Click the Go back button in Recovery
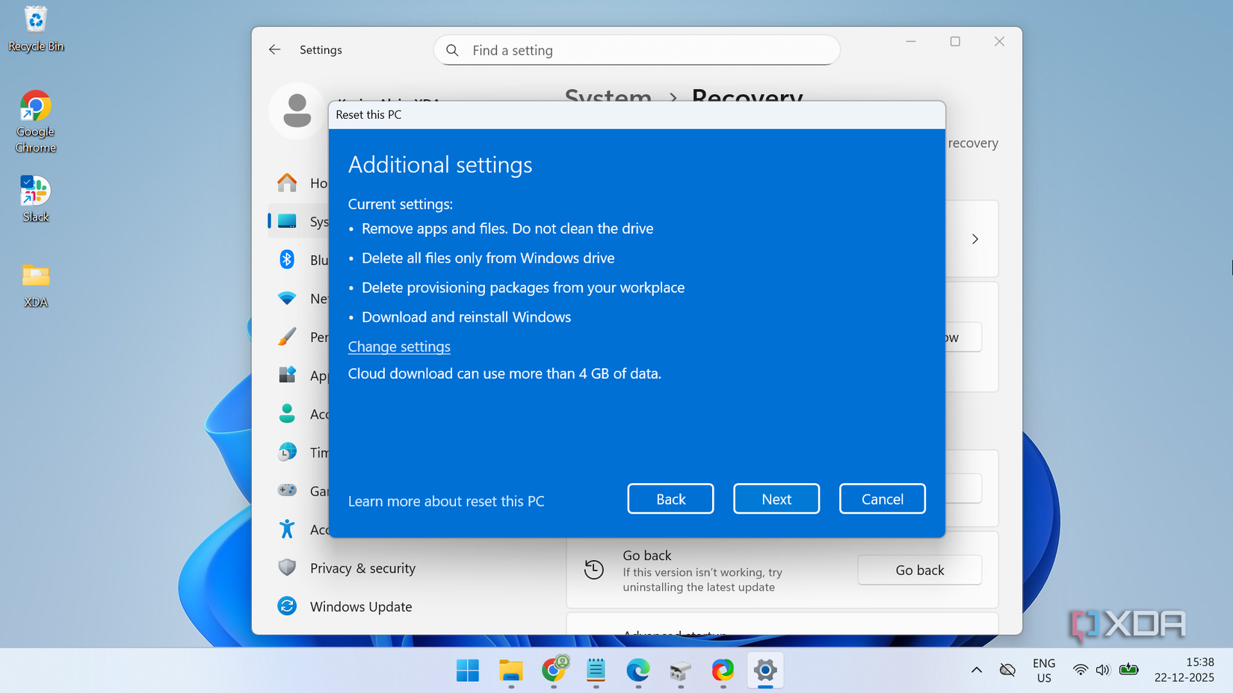This screenshot has height=693, width=1233. [x=919, y=570]
